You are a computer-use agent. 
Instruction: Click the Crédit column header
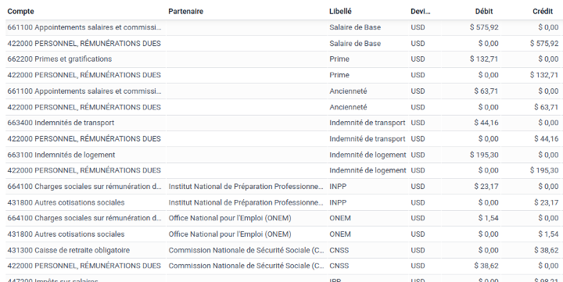click(543, 12)
